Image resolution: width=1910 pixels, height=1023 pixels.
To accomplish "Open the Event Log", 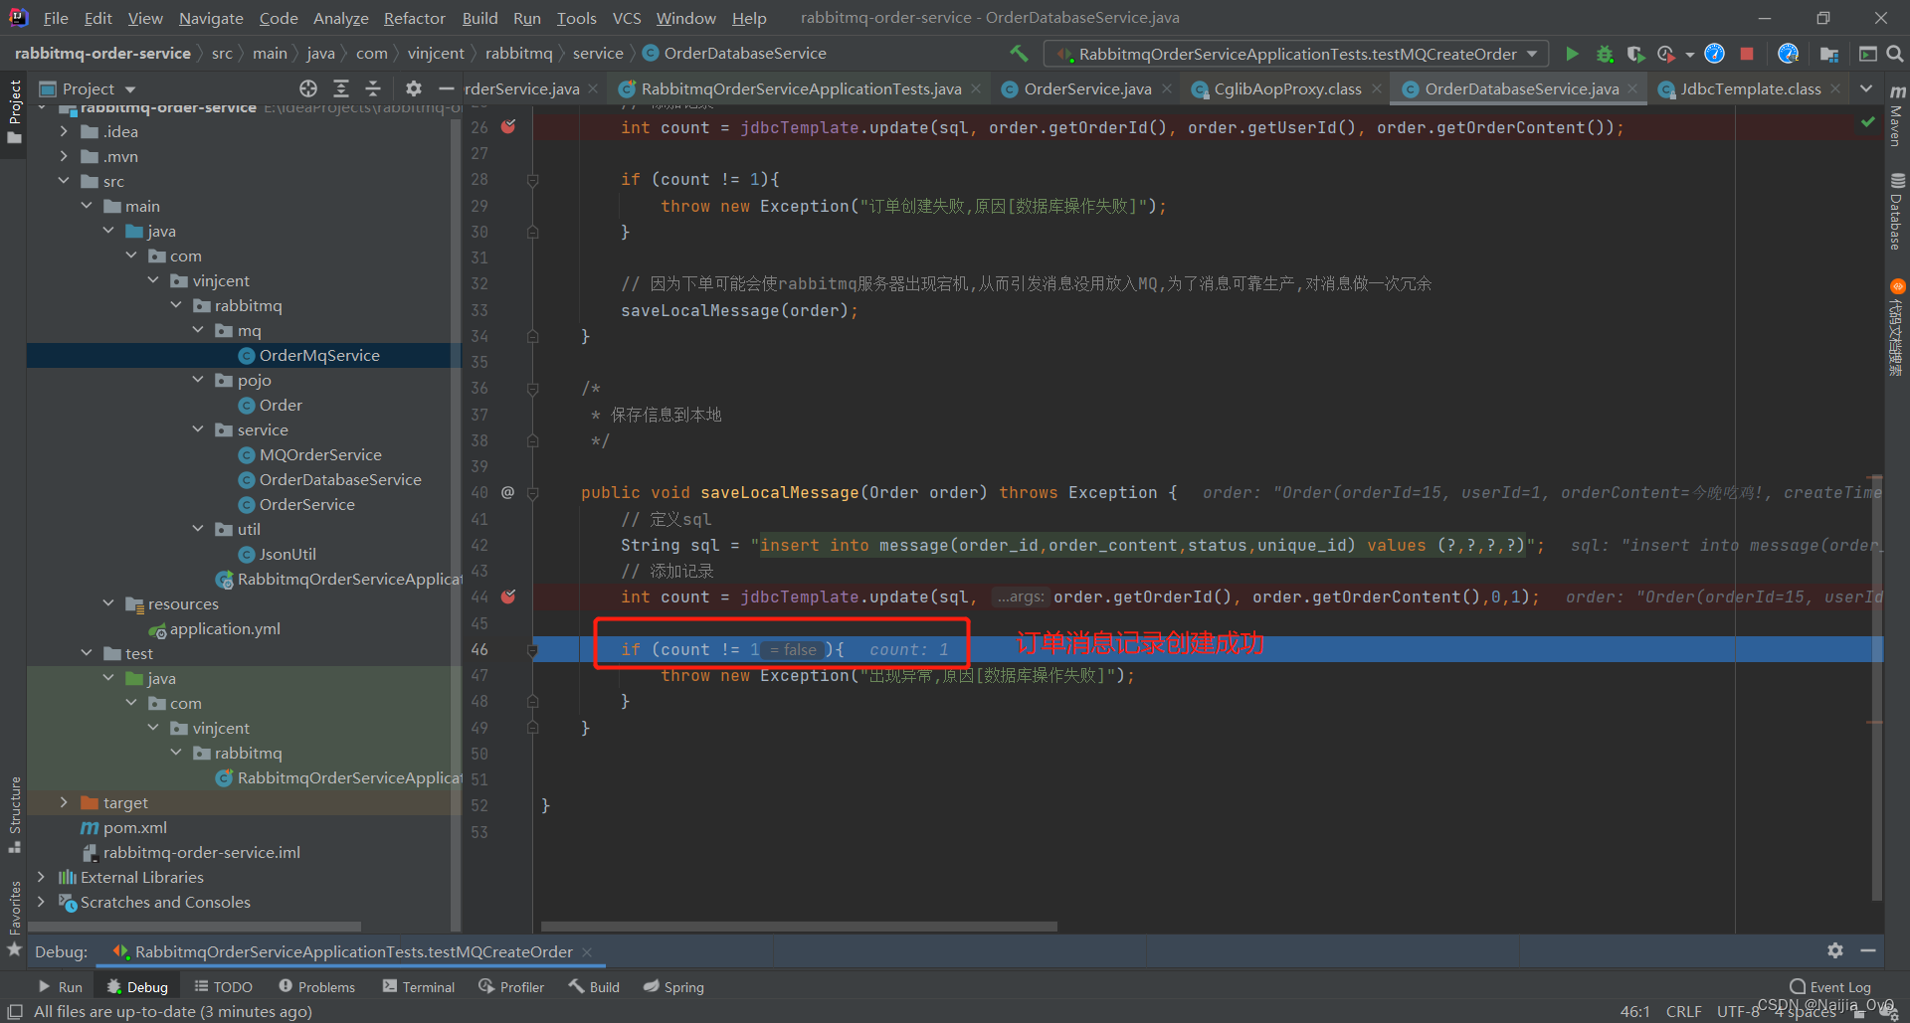I will [1830, 987].
